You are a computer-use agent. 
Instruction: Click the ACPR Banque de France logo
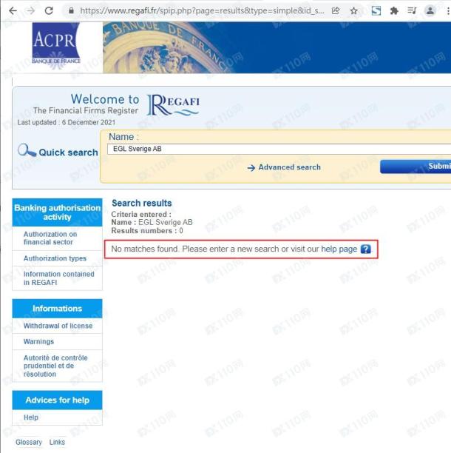[x=56, y=46]
